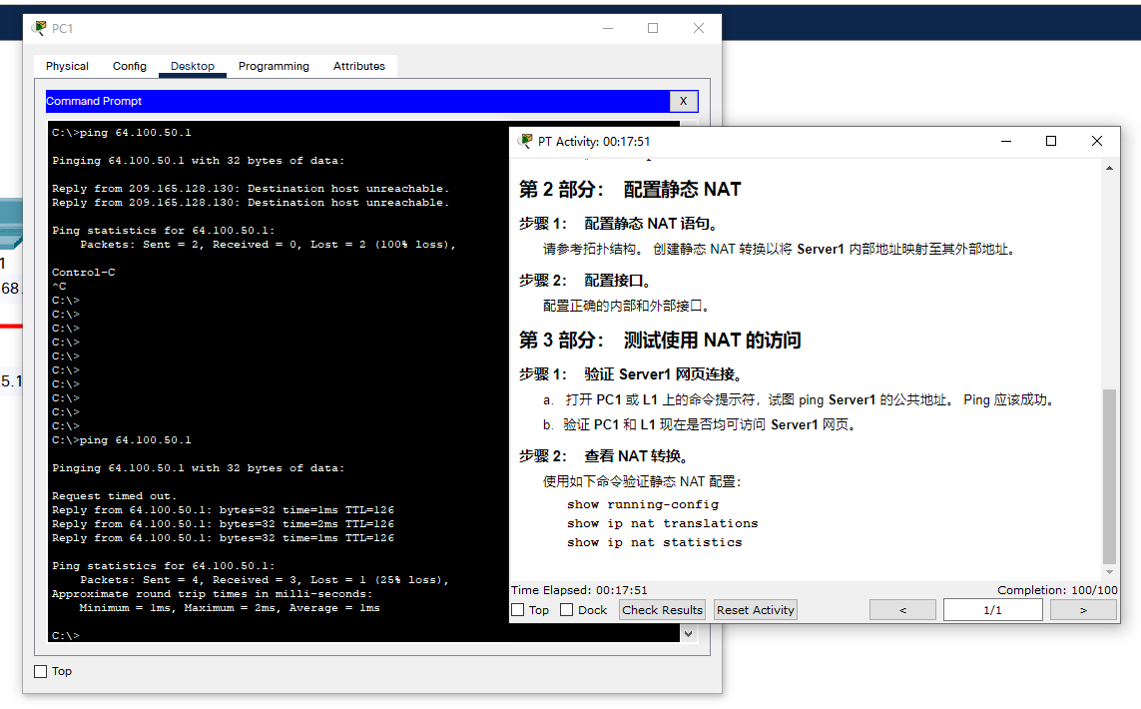Screen dimensions: 1141x709
Task: Toggle the Dock checkbox
Action: [x=567, y=610]
